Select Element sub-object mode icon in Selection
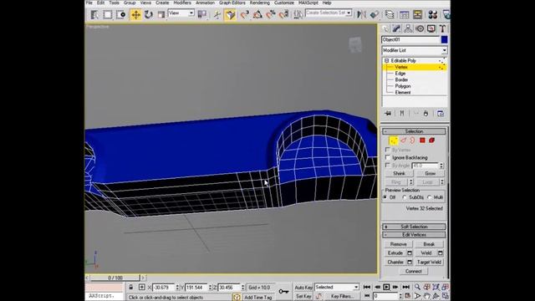Image resolution: width=535 pixels, height=301 pixels. (x=432, y=140)
